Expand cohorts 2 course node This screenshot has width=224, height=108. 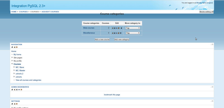[x=14, y=73]
